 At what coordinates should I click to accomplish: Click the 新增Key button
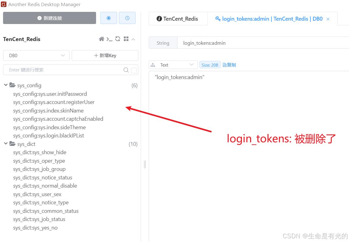[105, 55]
